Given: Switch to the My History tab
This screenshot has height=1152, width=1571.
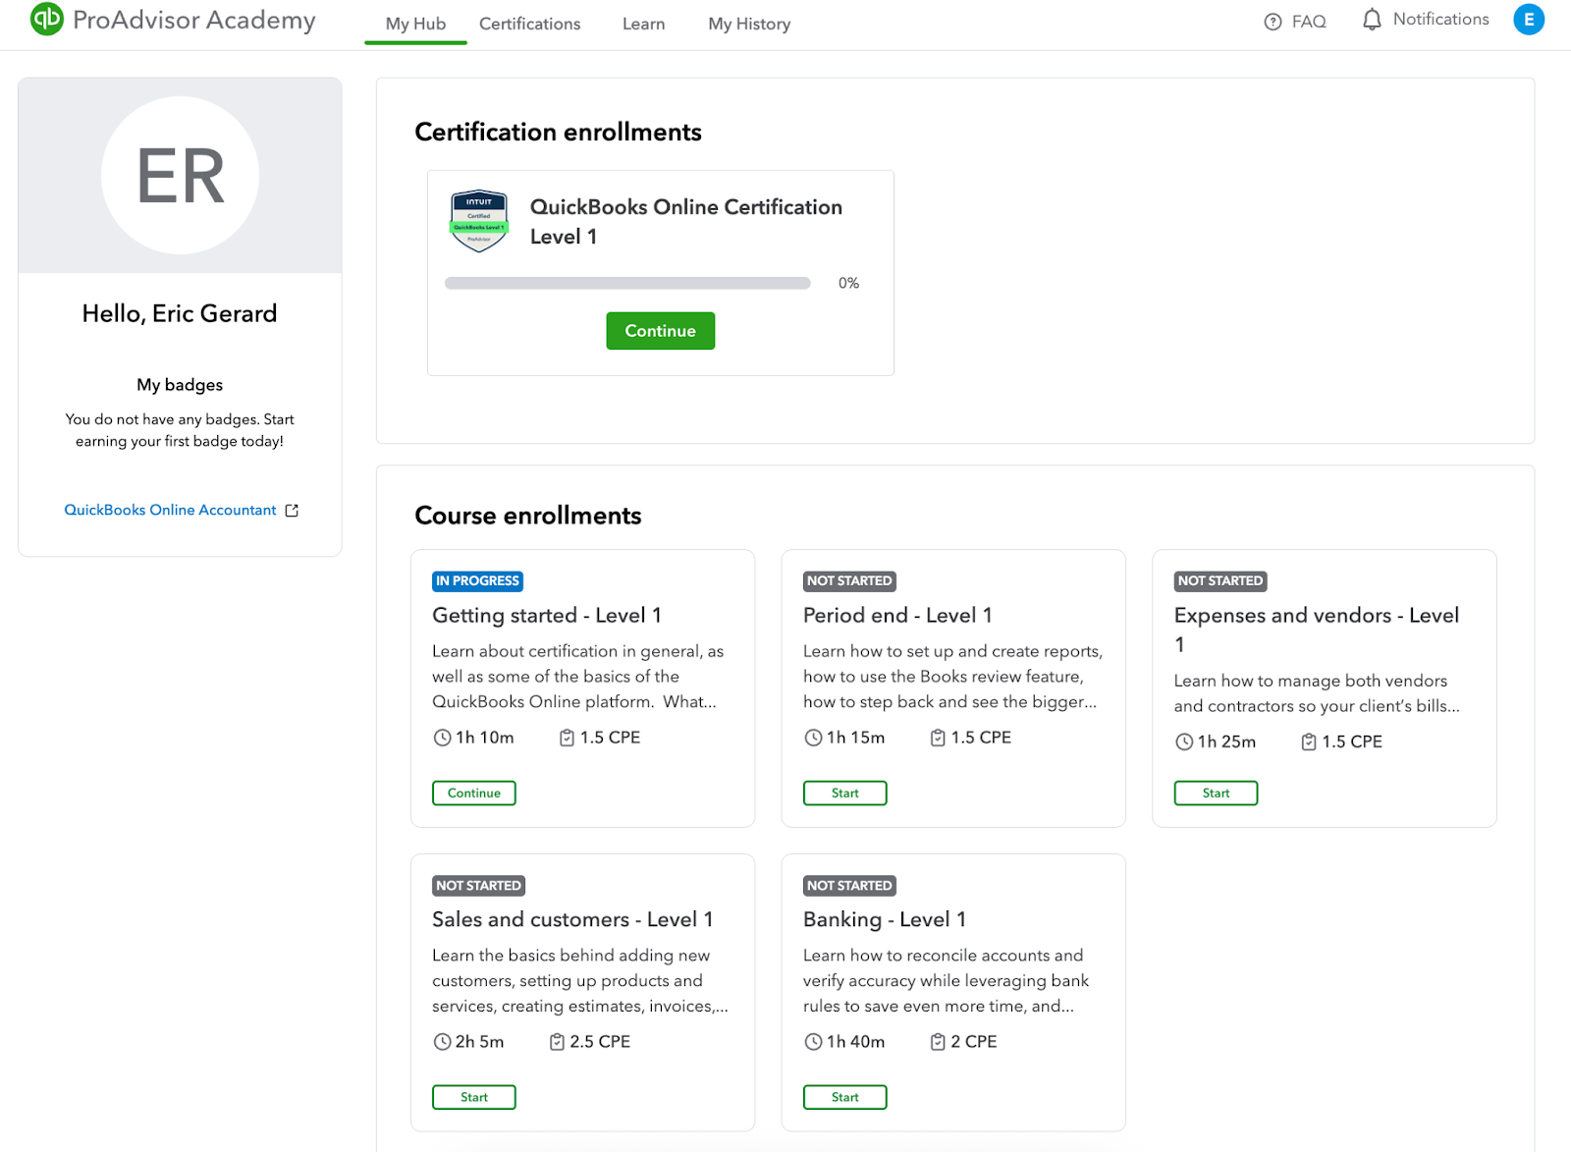Looking at the screenshot, I should [x=748, y=24].
